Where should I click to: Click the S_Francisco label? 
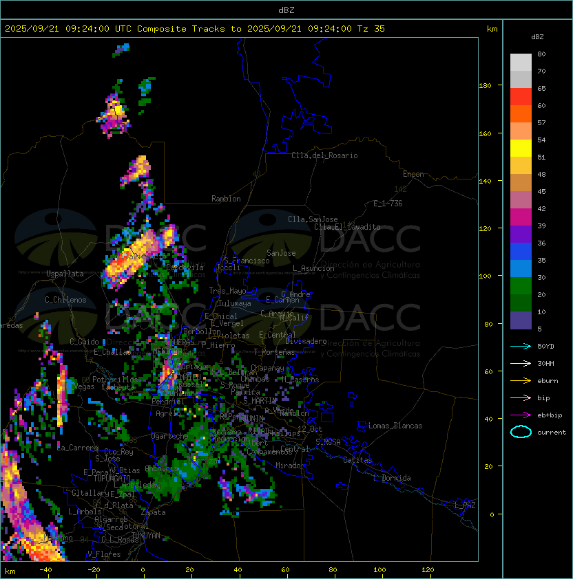point(247,261)
